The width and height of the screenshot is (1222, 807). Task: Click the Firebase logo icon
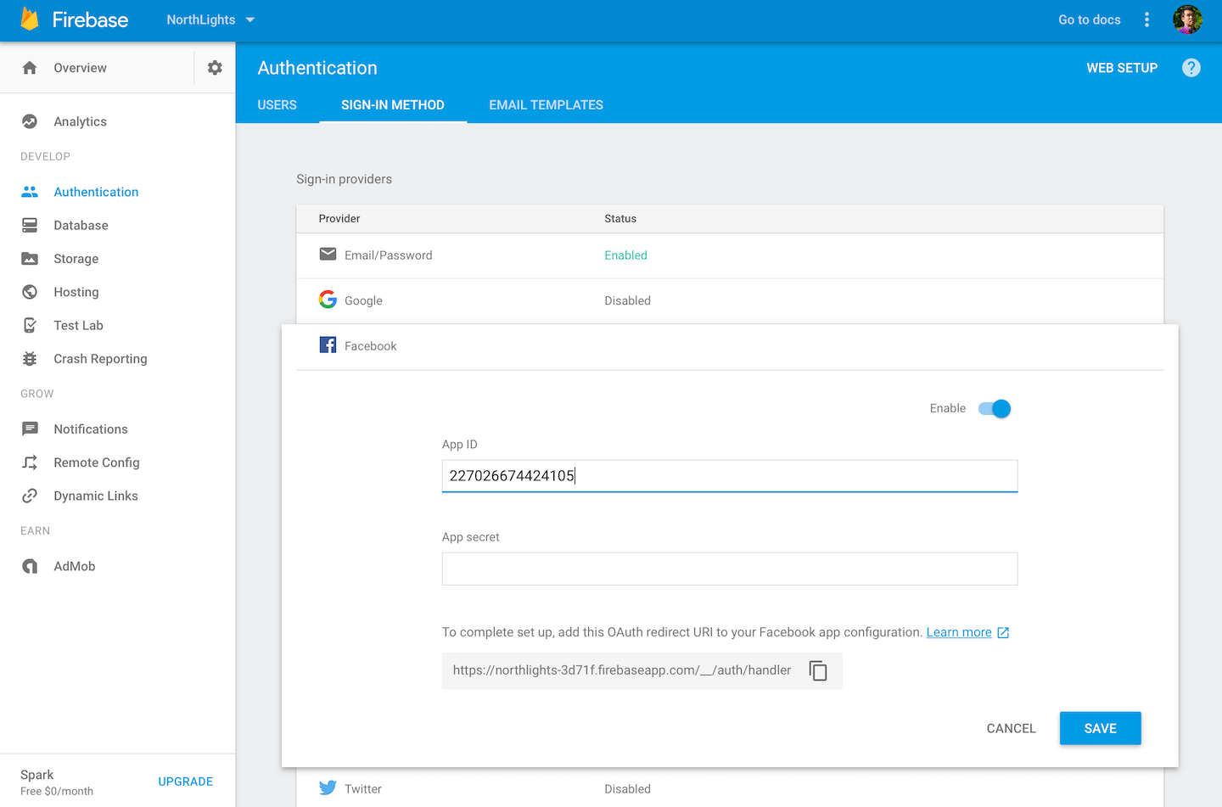(30, 19)
